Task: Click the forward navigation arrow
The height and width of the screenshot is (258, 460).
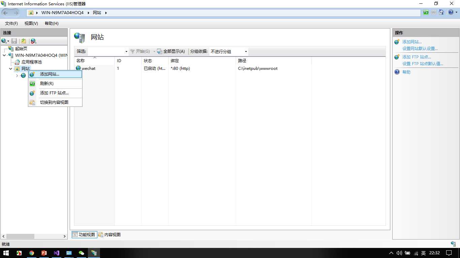Action: coord(16,13)
